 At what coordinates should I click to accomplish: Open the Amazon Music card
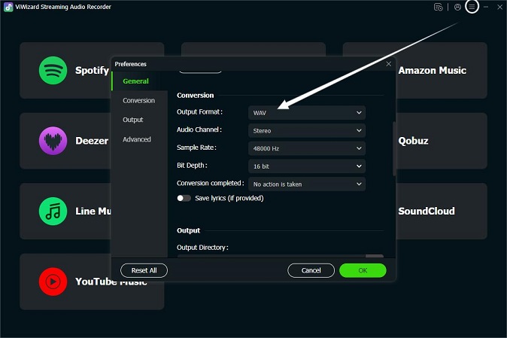pyautogui.click(x=442, y=70)
